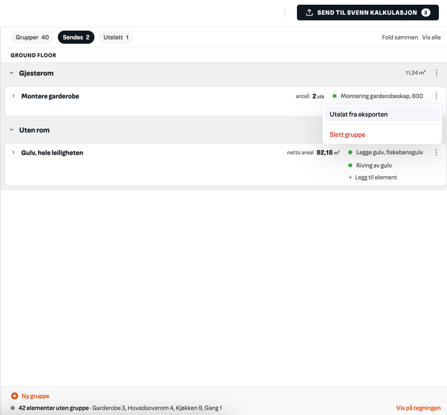Click the upload icon in the send button
Viewport: 447px width, 415px height.
310,13
